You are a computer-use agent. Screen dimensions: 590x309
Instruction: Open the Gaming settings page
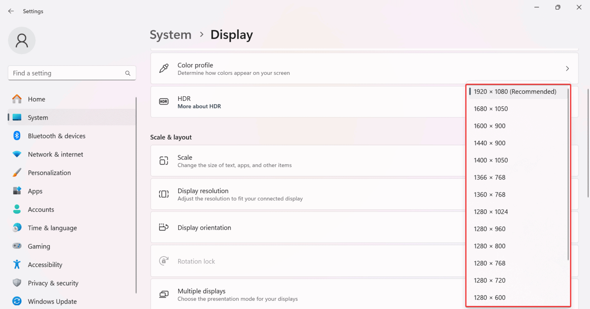(39, 247)
